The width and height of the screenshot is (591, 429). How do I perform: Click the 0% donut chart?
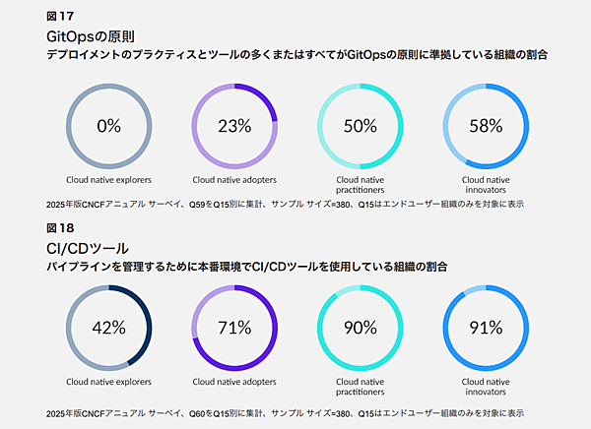tap(108, 126)
